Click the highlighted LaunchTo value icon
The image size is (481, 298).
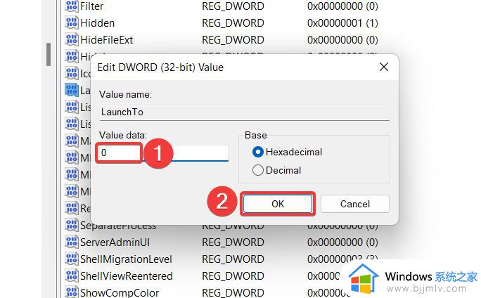pos(72,90)
